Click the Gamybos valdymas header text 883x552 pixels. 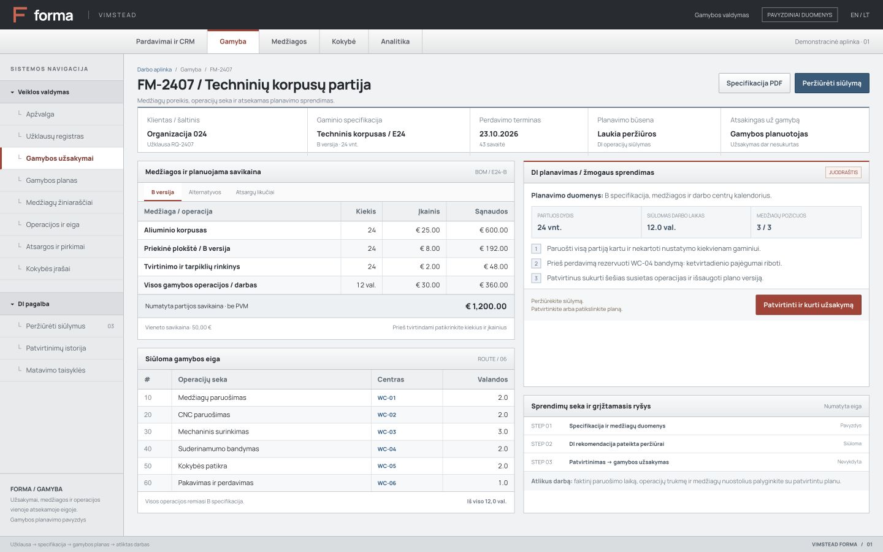pyautogui.click(x=722, y=15)
